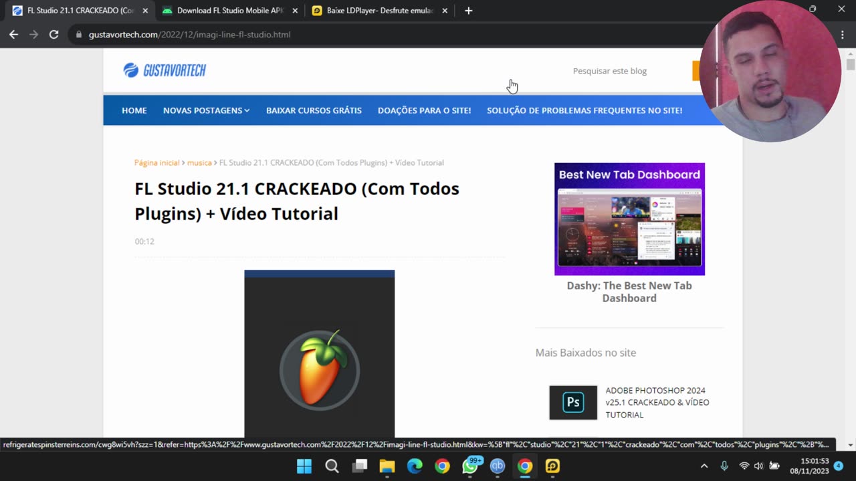
Task: Click the padlock site info icon
Action: tap(79, 35)
